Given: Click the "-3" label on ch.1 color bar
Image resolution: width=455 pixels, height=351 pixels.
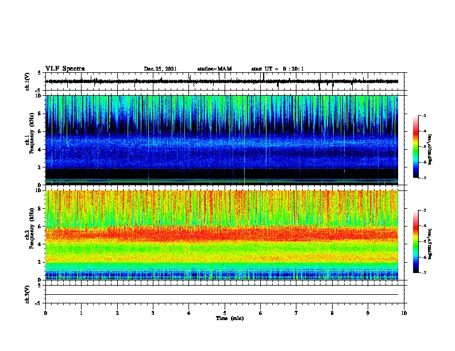Looking at the screenshot, I should pos(424,115).
